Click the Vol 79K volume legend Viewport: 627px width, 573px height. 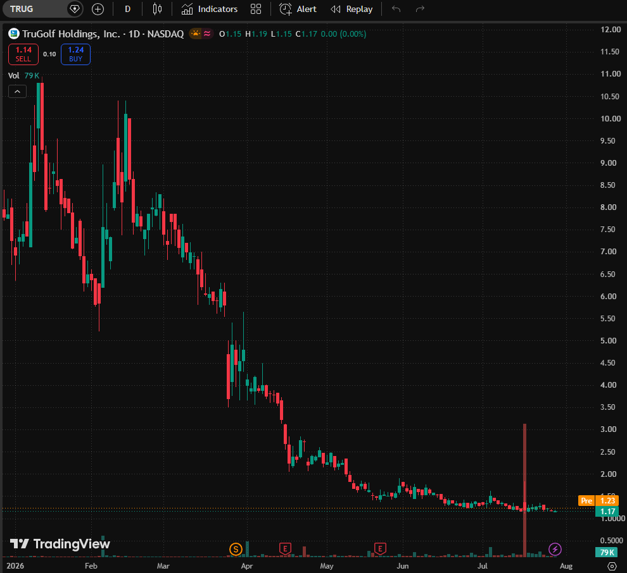[23, 75]
